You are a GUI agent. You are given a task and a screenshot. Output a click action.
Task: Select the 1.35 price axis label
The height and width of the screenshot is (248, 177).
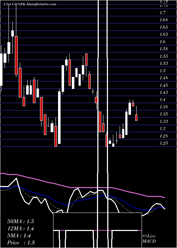(x=164, y=114)
